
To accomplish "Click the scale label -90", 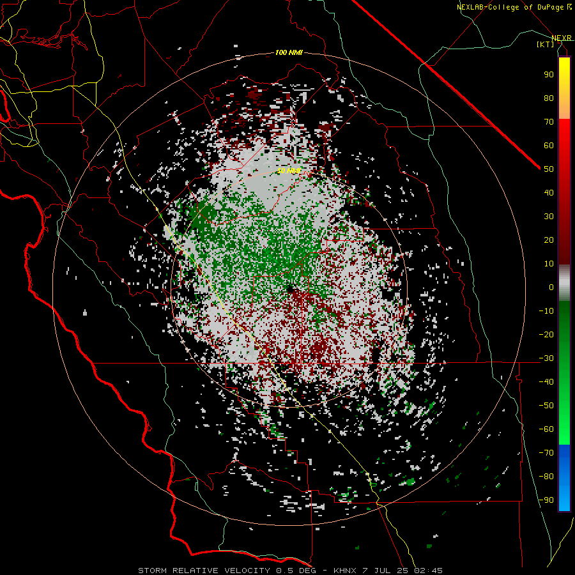I will (x=546, y=500).
